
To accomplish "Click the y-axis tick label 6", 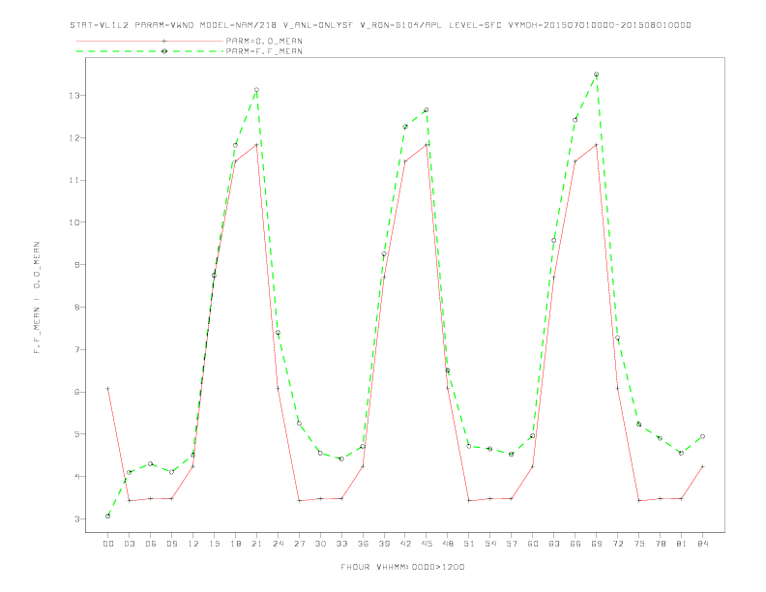I will click(x=77, y=392).
